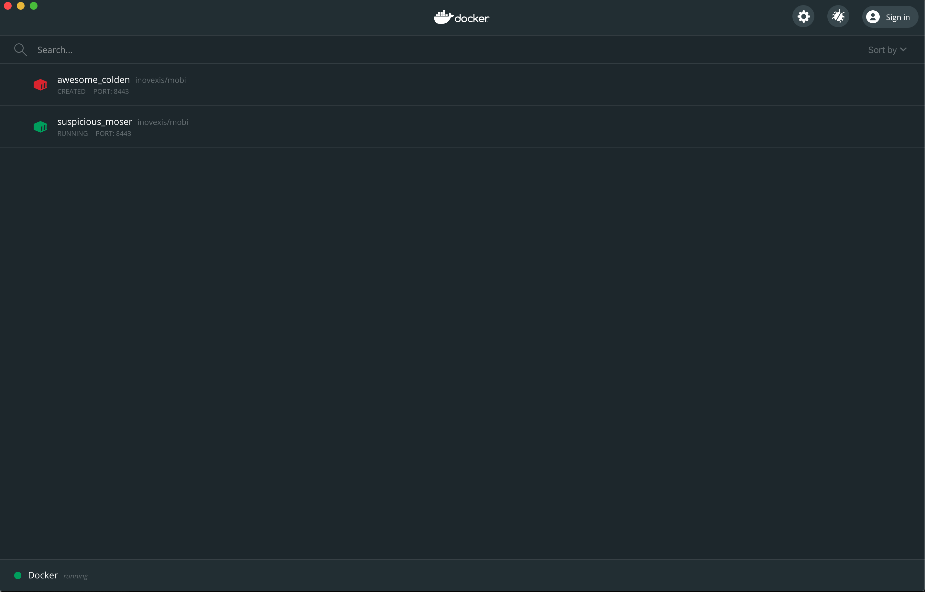Image resolution: width=925 pixels, height=592 pixels.
Task: Select the suspicious_moser container
Action: pyautogui.click(x=94, y=122)
